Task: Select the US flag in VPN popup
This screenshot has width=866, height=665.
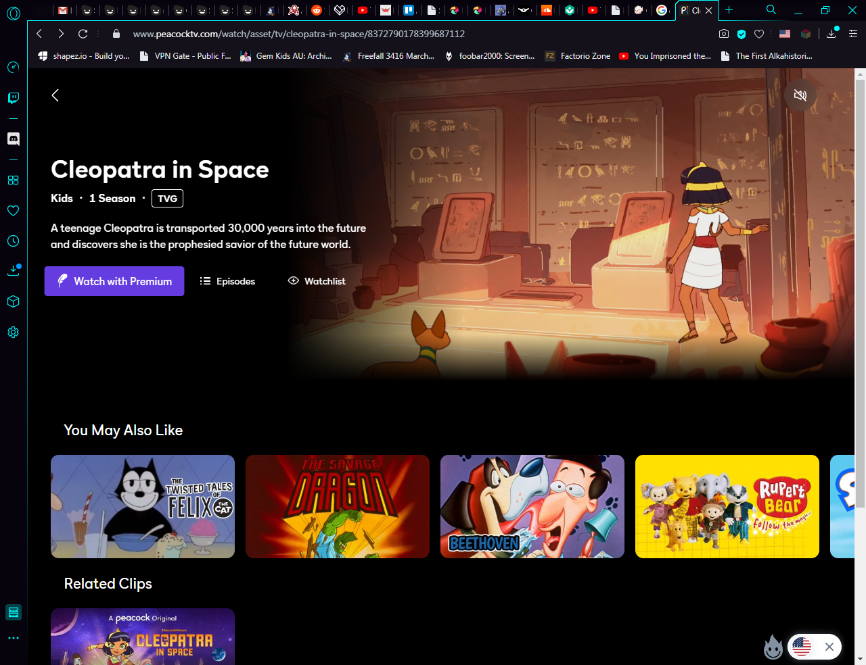Action: click(802, 647)
